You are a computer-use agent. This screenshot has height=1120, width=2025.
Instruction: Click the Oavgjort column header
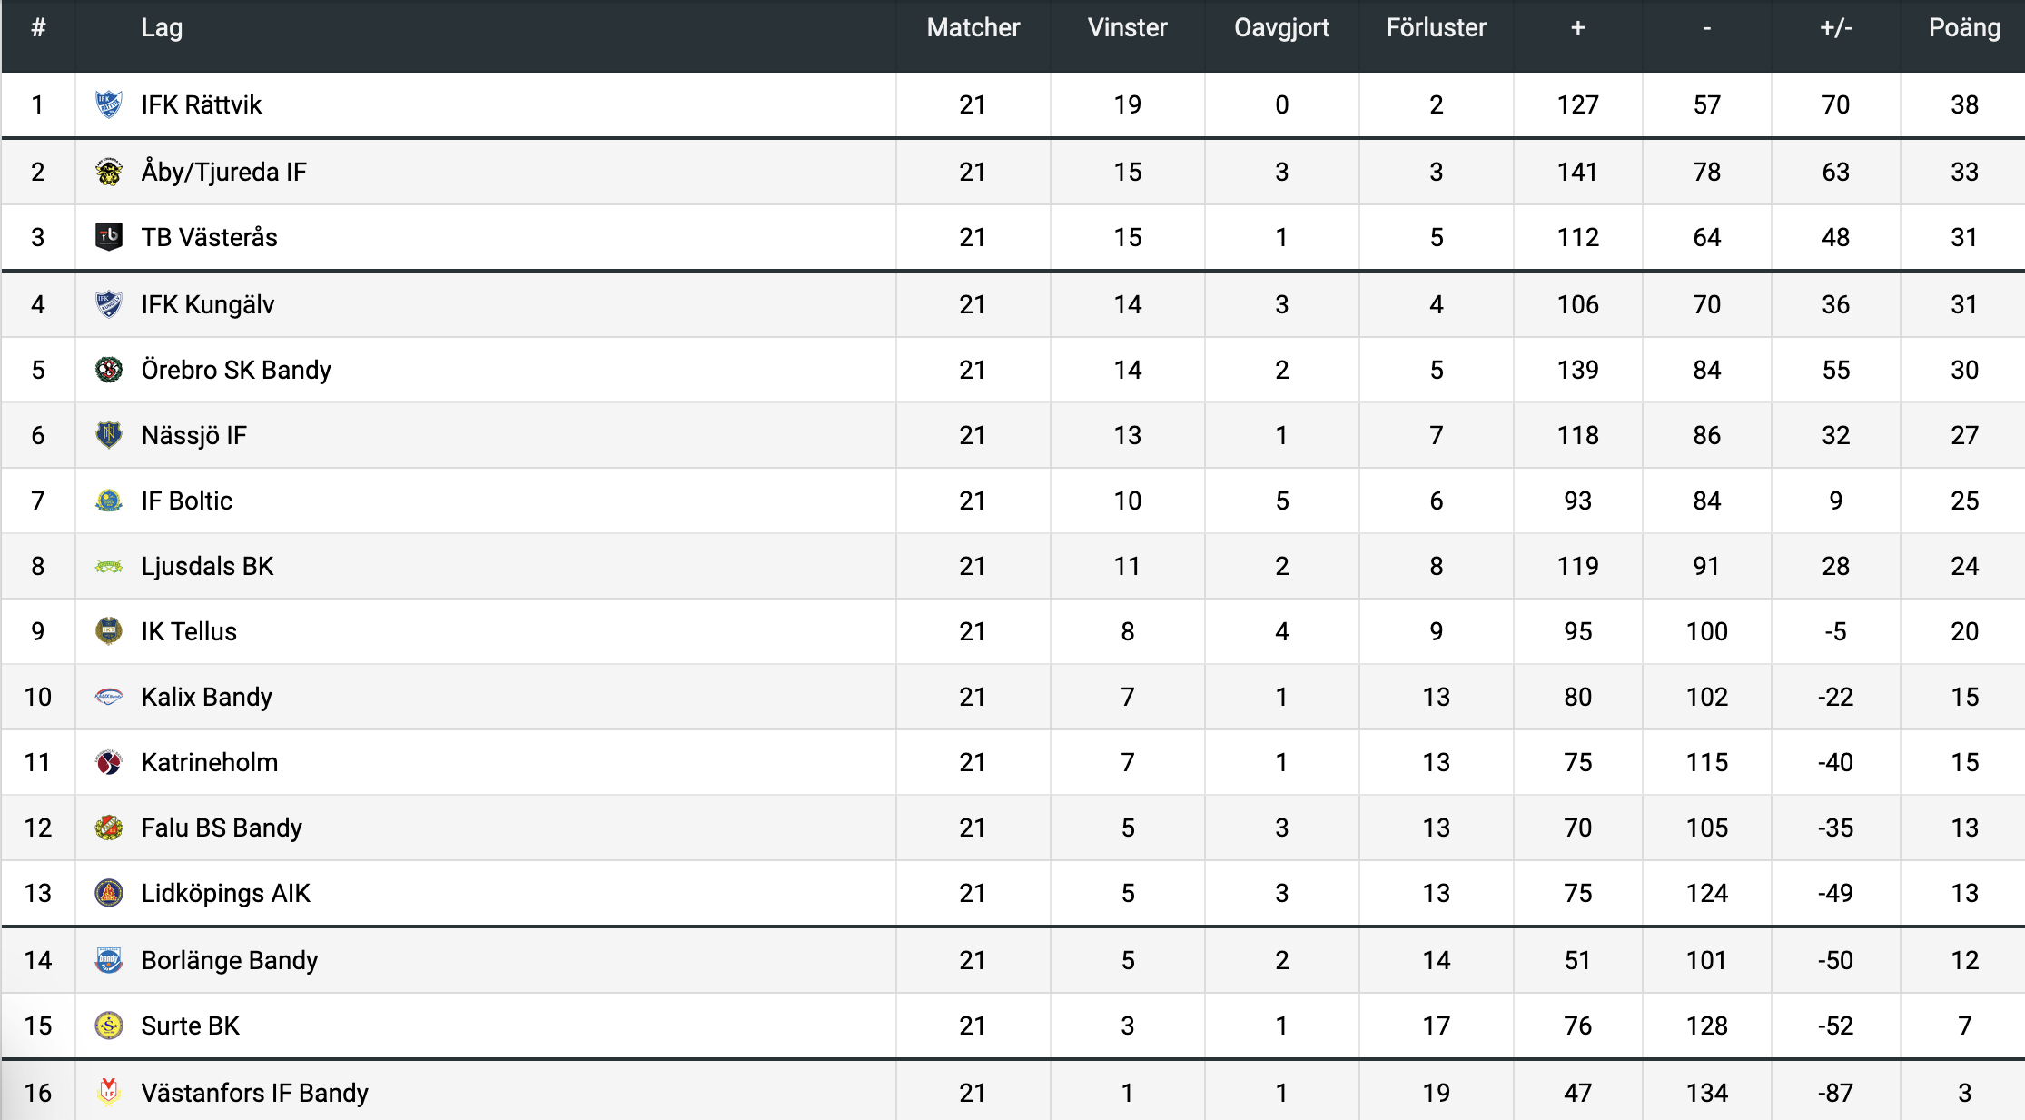tap(1281, 27)
